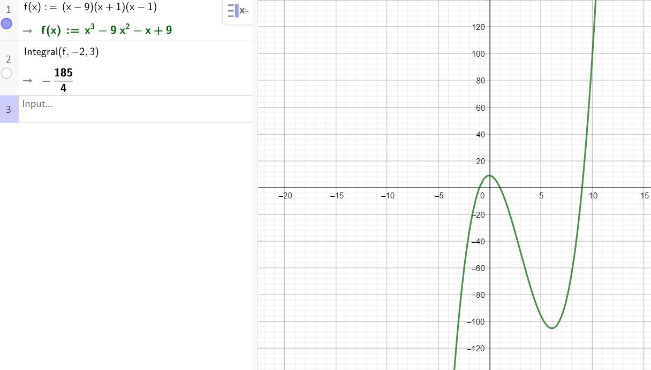Viewport: 651px width, 370px height.
Task: Click row number 2 in algebra view
Action: 8,59
